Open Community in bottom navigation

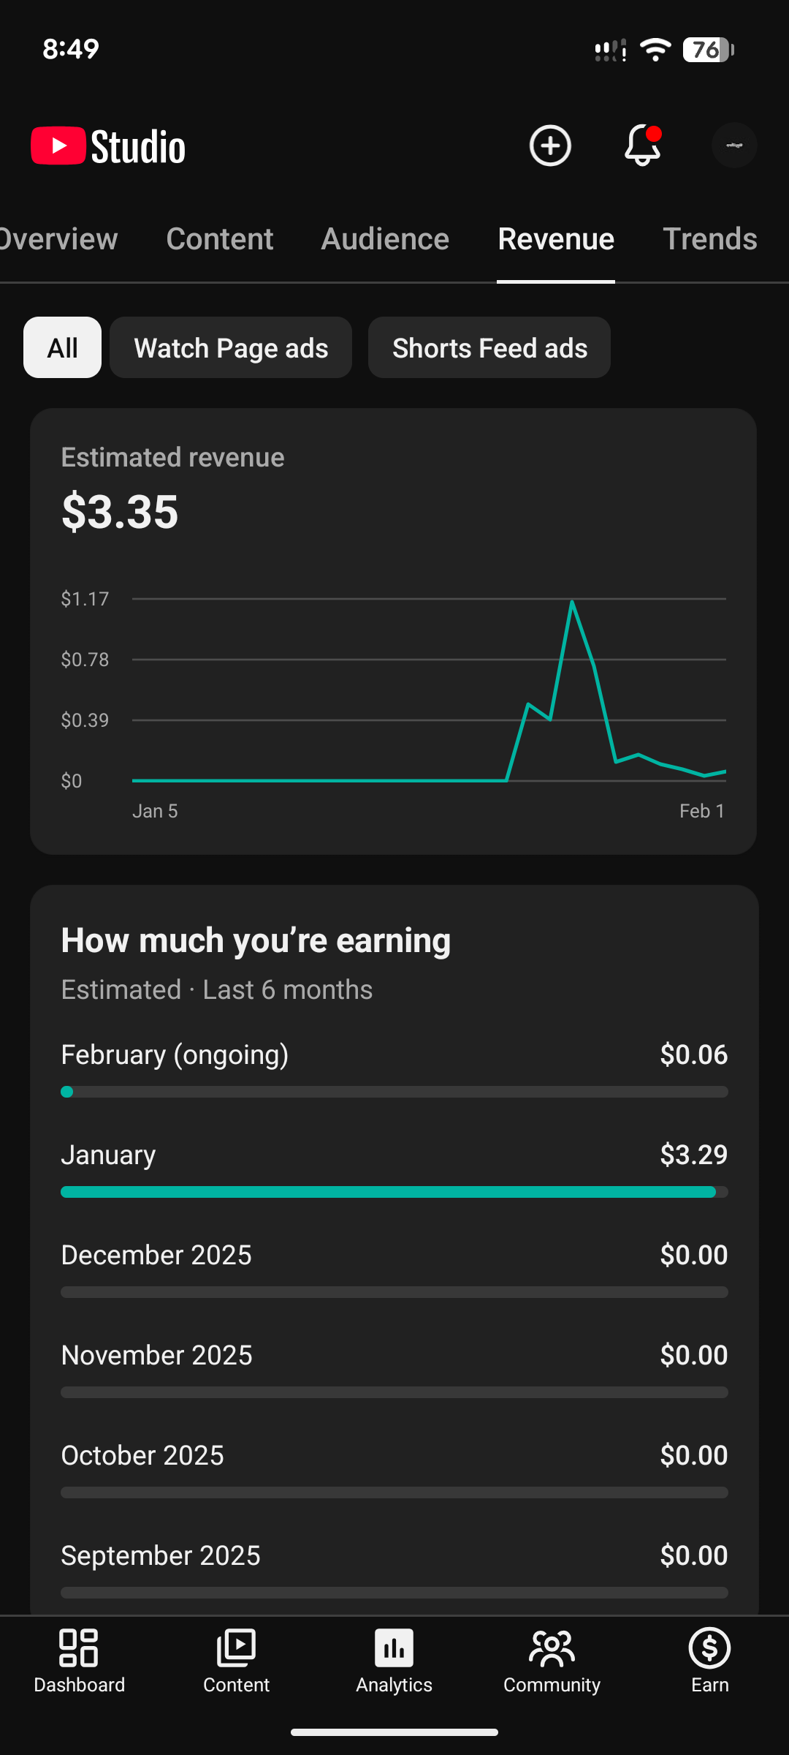(x=552, y=1660)
